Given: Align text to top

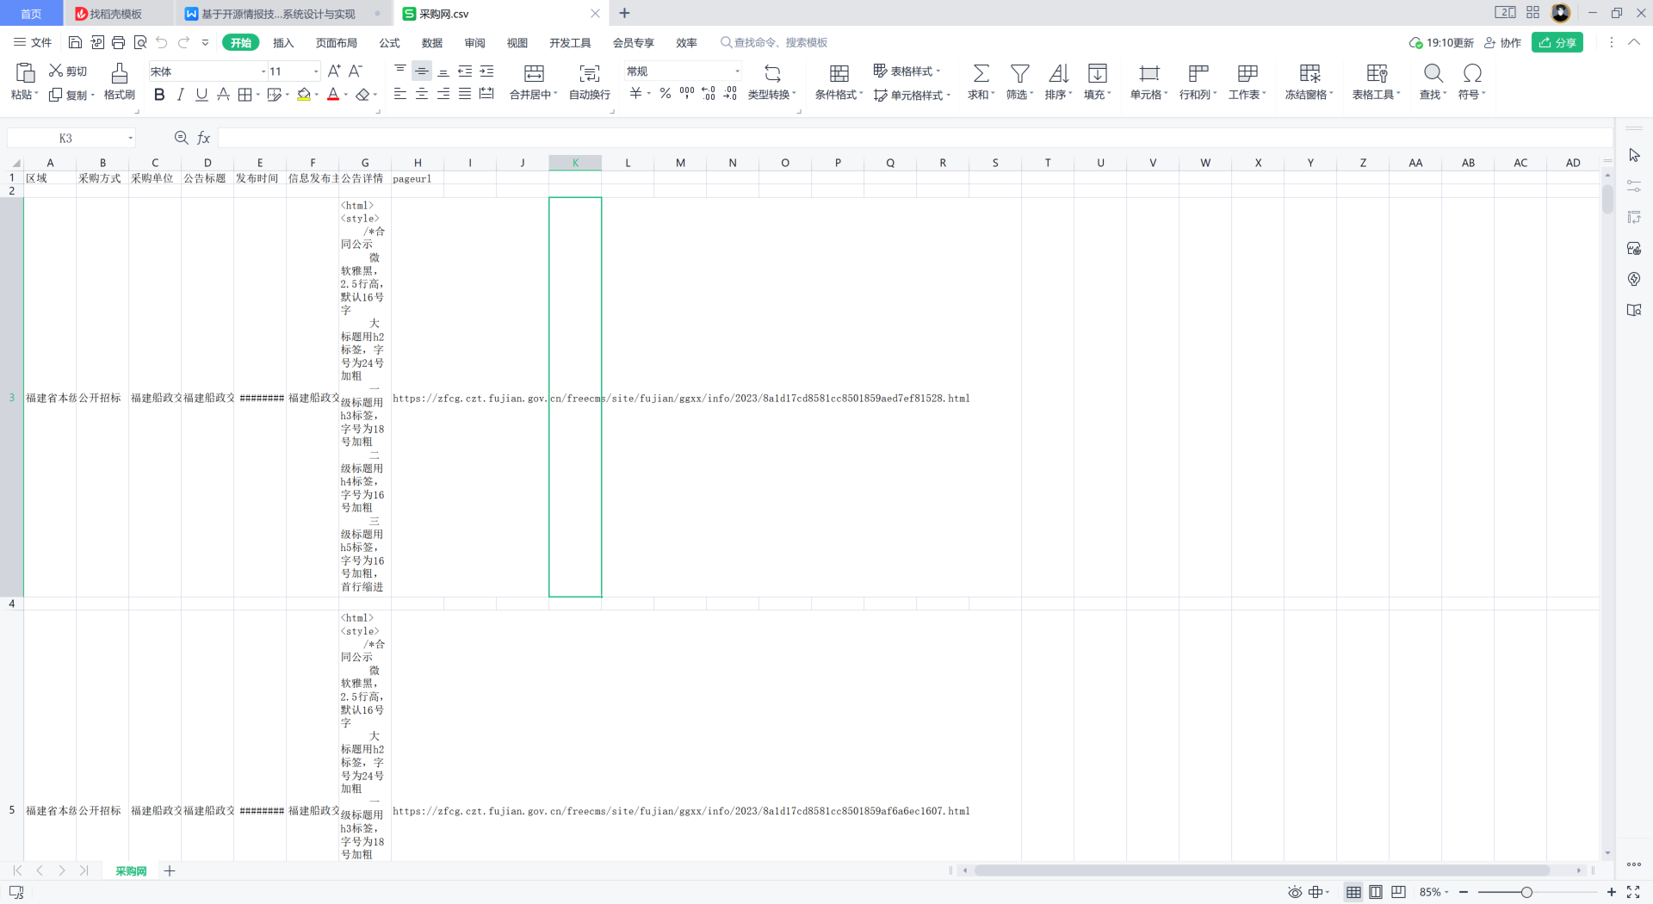Looking at the screenshot, I should point(400,71).
